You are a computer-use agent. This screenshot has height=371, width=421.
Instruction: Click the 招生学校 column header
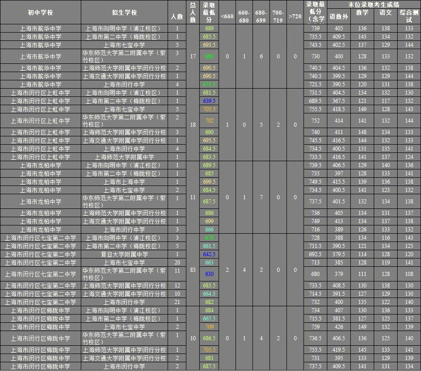click(124, 12)
